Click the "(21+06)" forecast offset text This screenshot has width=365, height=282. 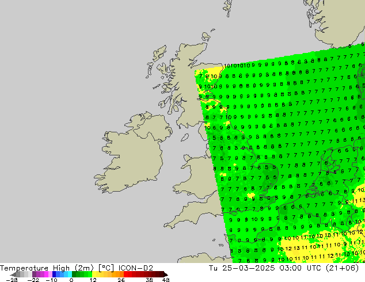click(x=343, y=268)
